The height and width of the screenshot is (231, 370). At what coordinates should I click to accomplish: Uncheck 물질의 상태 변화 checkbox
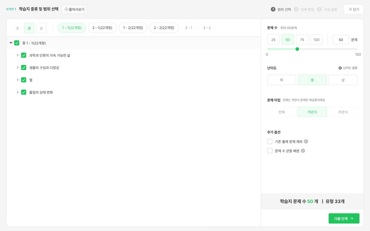point(24,92)
